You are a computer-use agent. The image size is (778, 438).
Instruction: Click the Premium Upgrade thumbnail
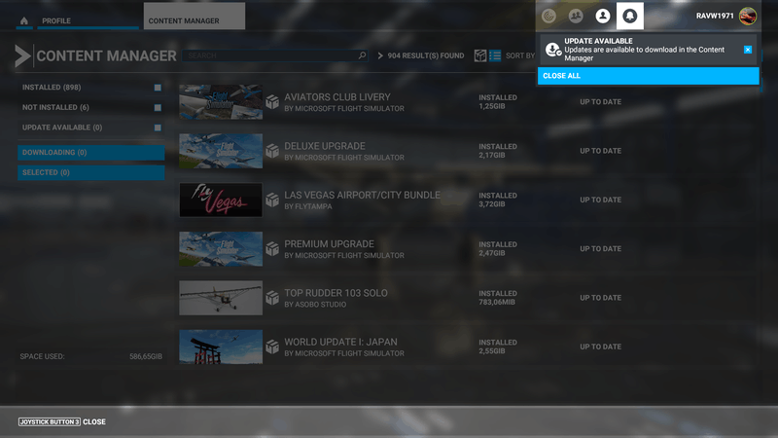(221, 249)
